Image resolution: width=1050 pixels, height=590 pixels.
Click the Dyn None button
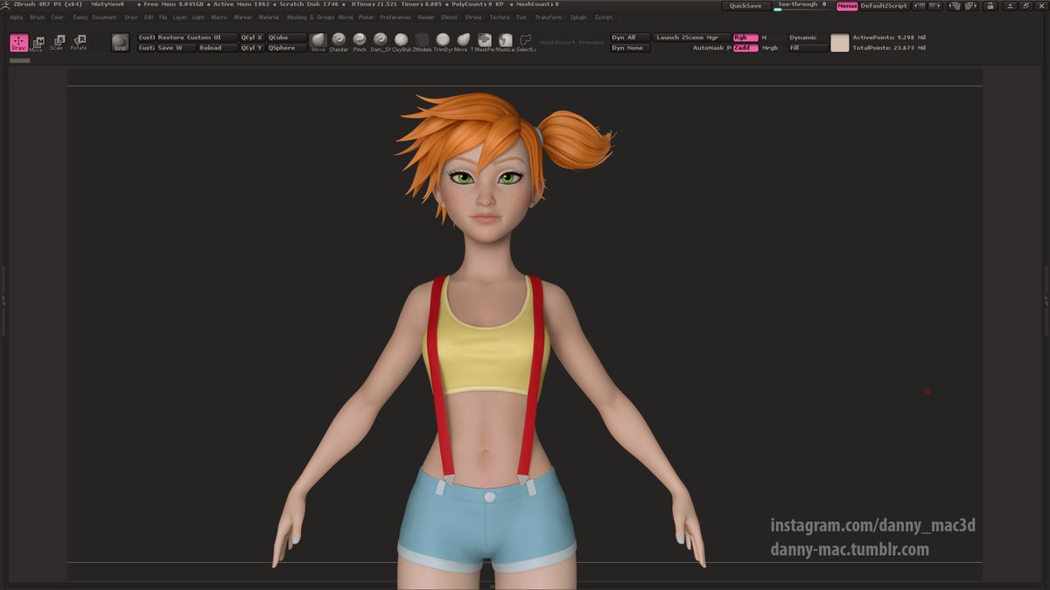630,48
